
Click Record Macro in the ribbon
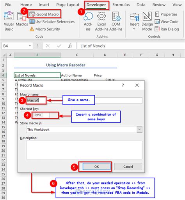pos(44,14)
